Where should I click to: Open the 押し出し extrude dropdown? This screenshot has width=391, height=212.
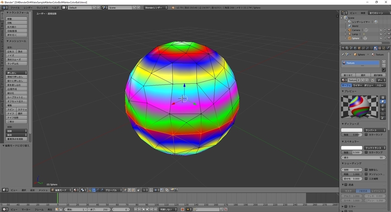click(x=17, y=73)
